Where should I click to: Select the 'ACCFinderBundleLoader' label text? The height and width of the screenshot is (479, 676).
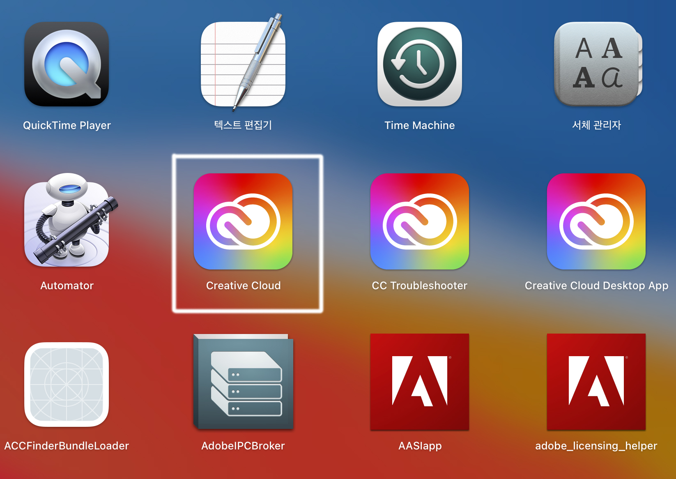pyautogui.click(x=67, y=446)
